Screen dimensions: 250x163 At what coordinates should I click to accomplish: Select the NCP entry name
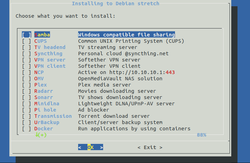pos(39,72)
